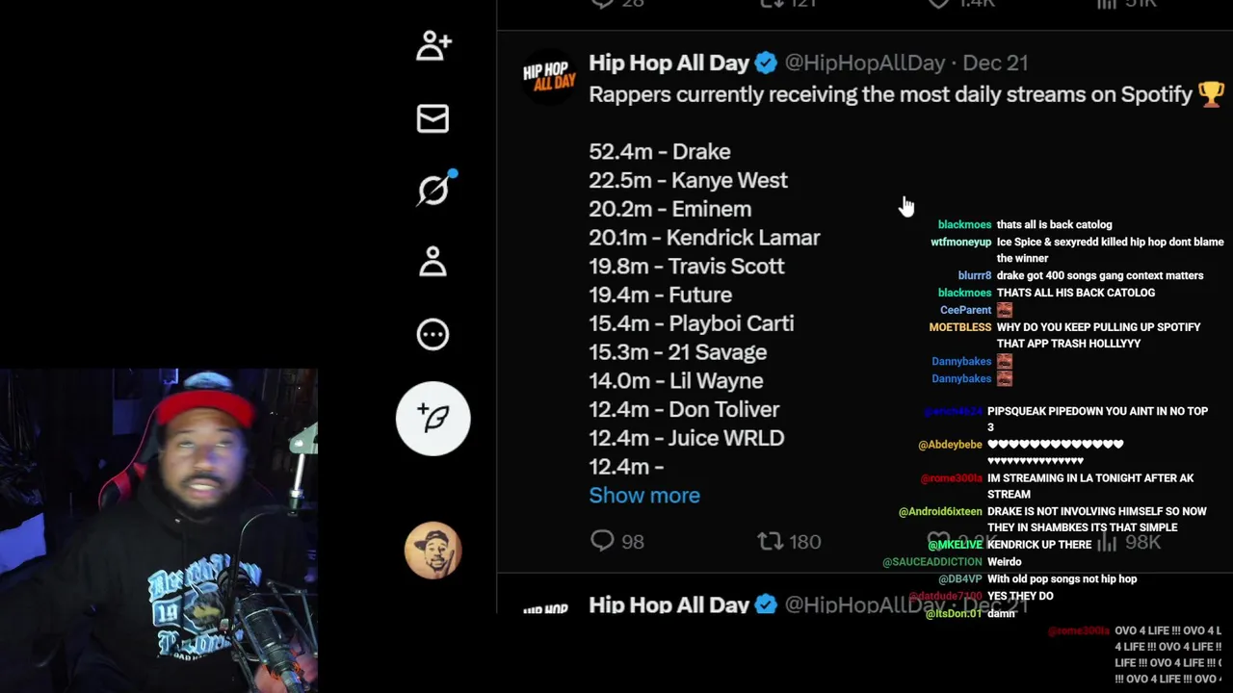This screenshot has width=1233, height=693.
Task: Open the Communities people icon in sidebar
Action: (x=433, y=45)
